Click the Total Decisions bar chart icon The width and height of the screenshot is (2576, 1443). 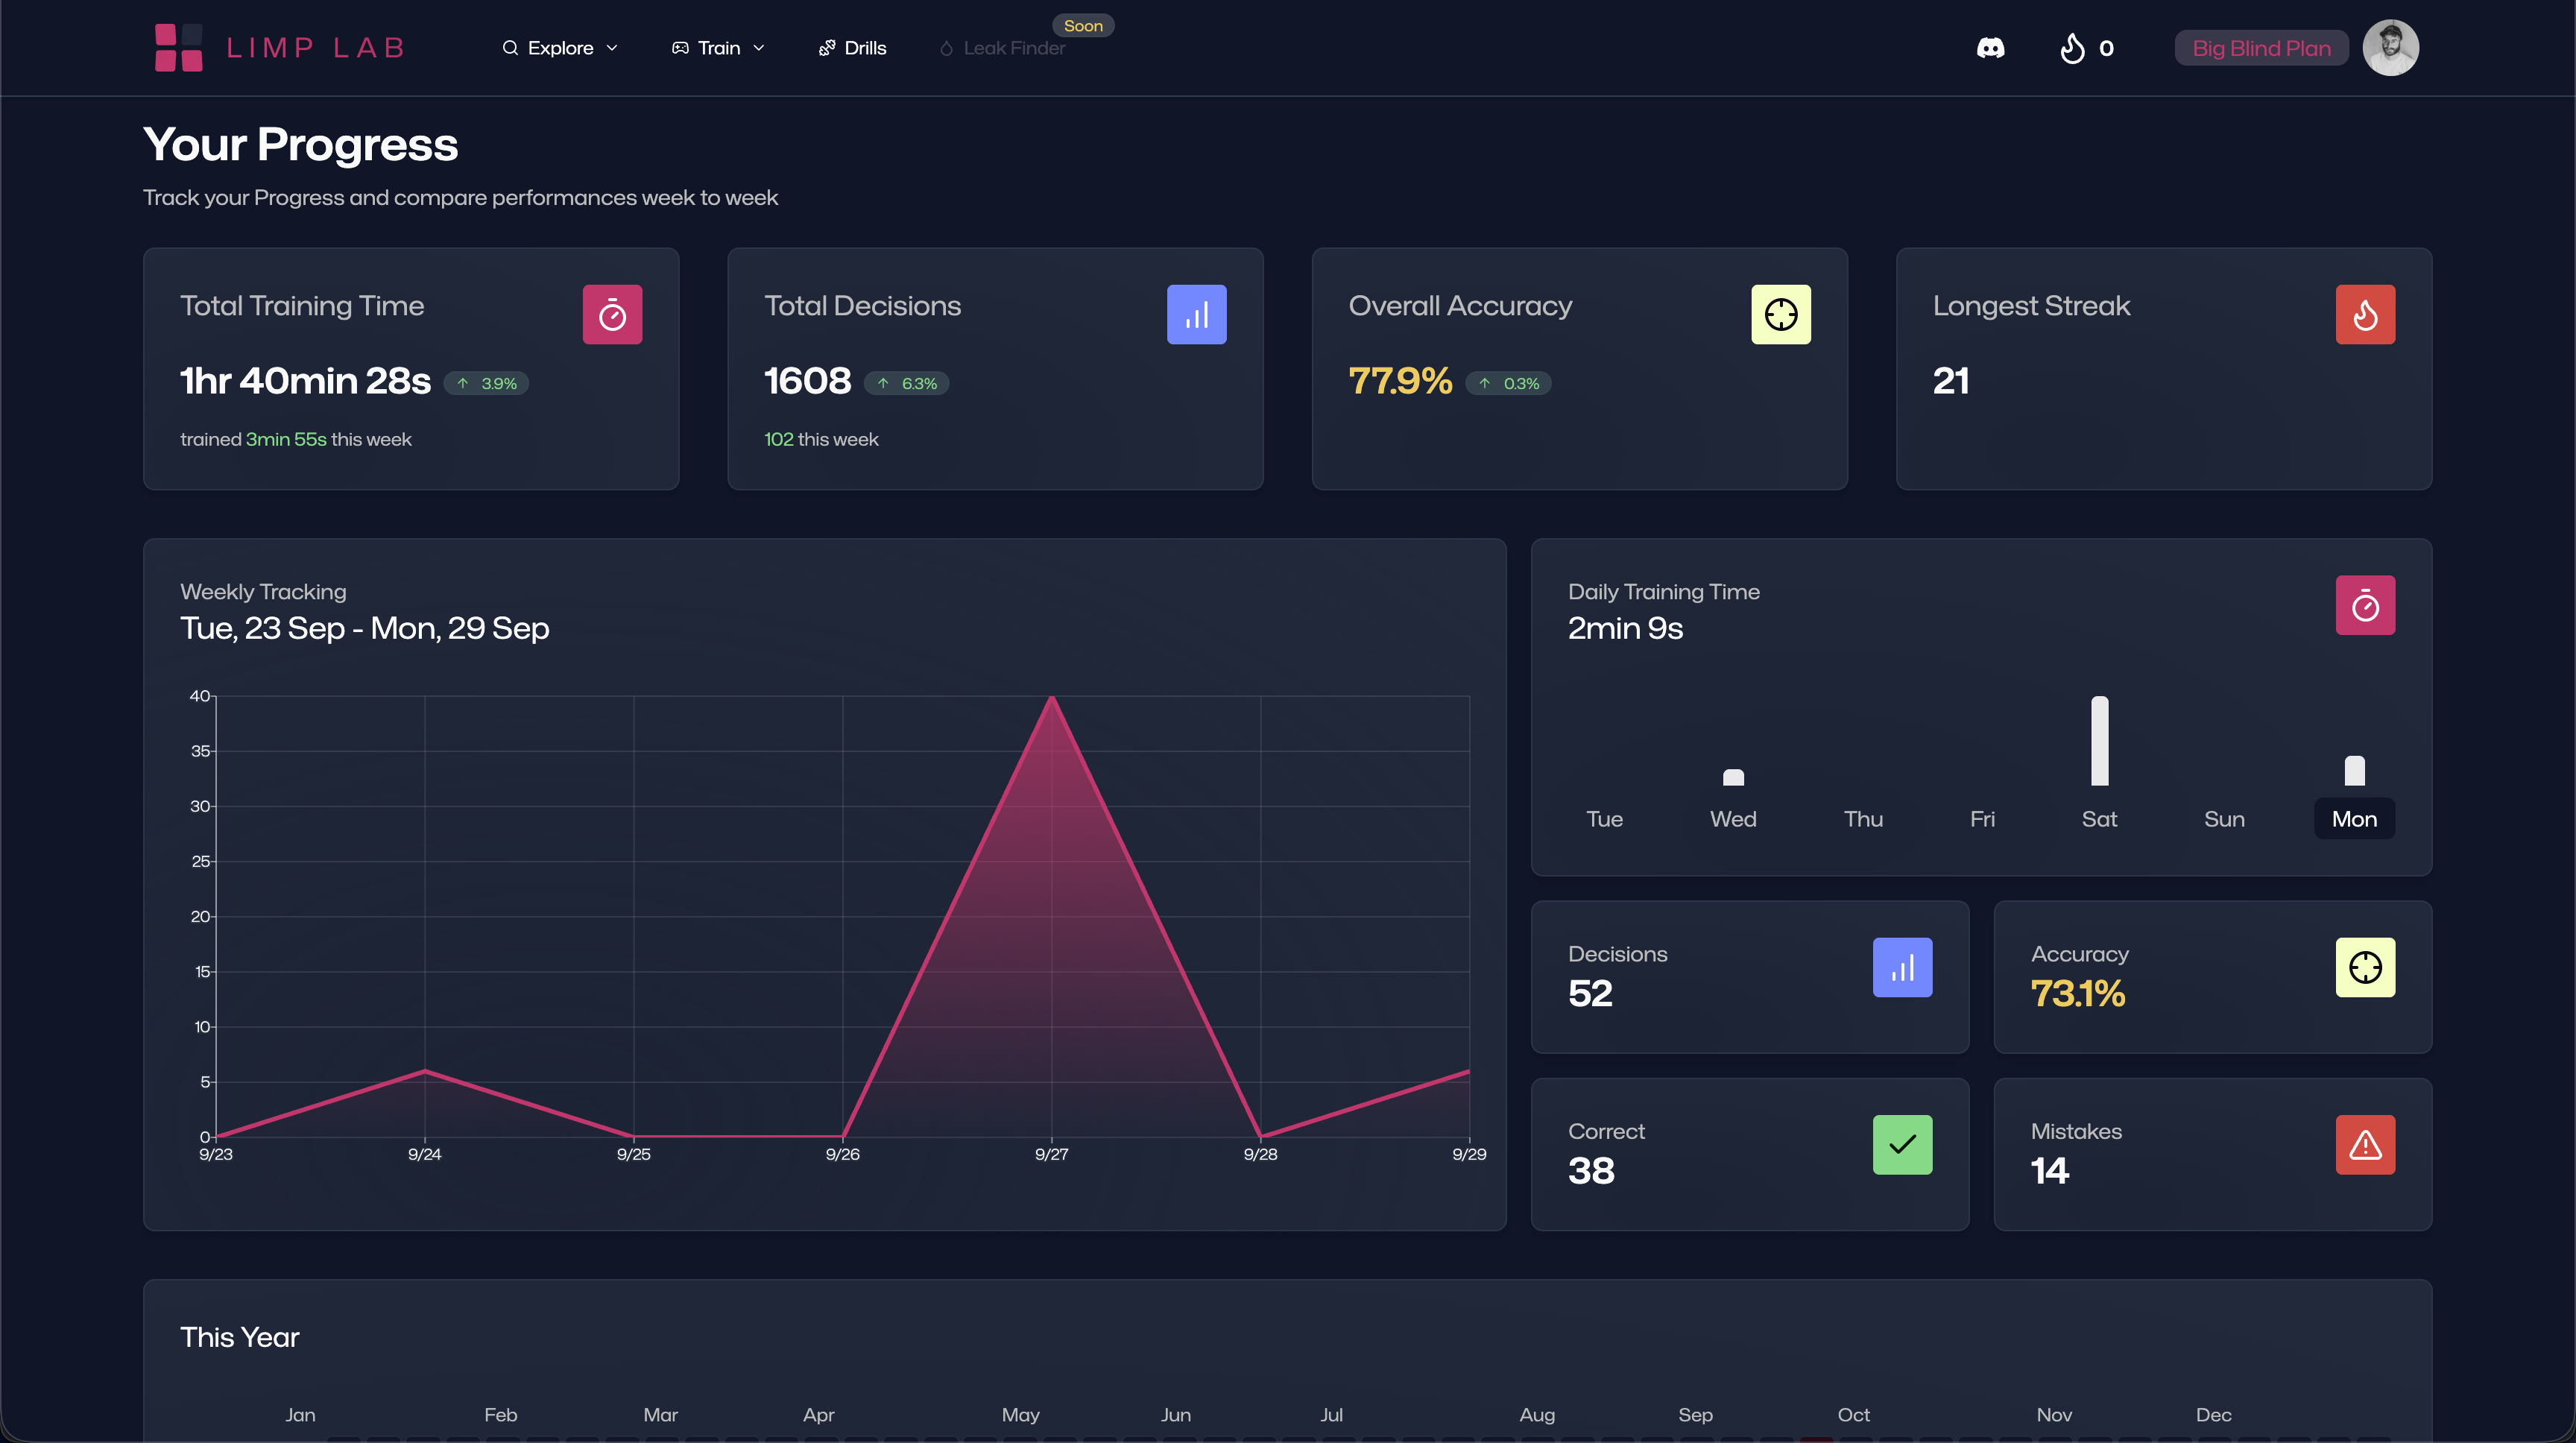click(x=1196, y=315)
